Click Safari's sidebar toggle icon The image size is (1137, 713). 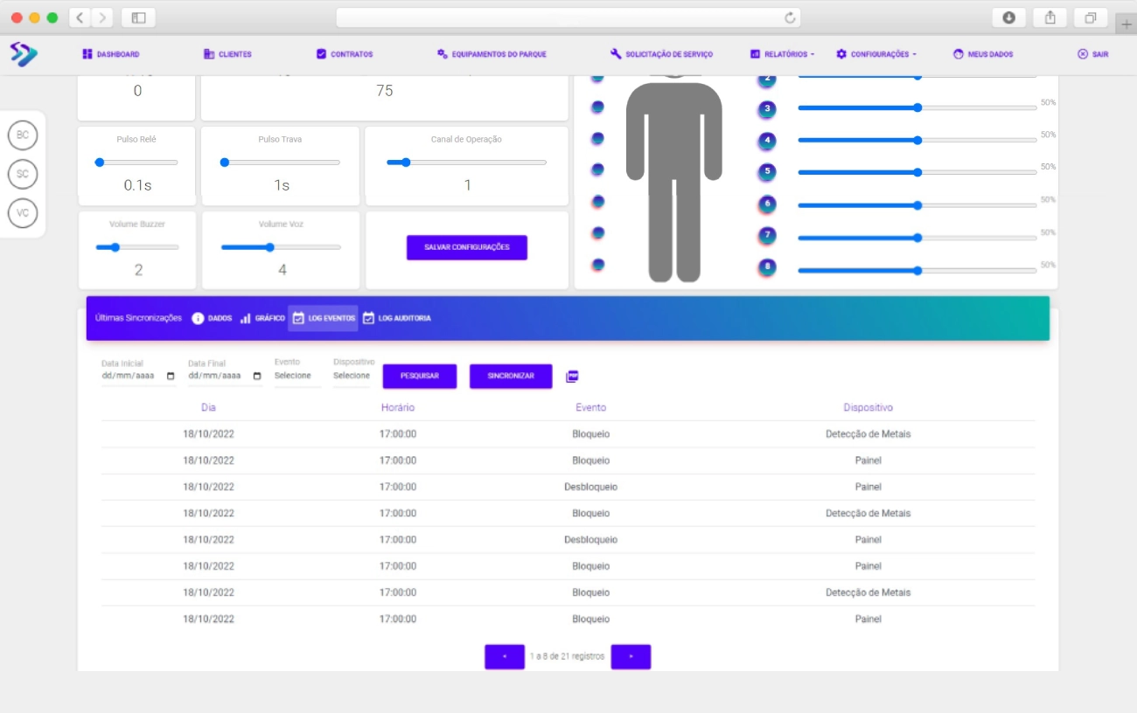138,17
